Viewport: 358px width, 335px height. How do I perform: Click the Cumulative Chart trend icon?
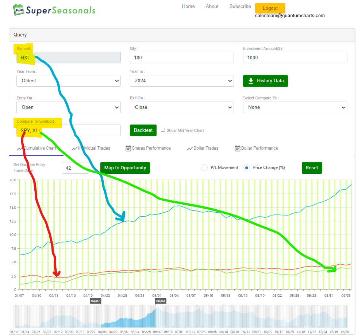click(x=20, y=149)
